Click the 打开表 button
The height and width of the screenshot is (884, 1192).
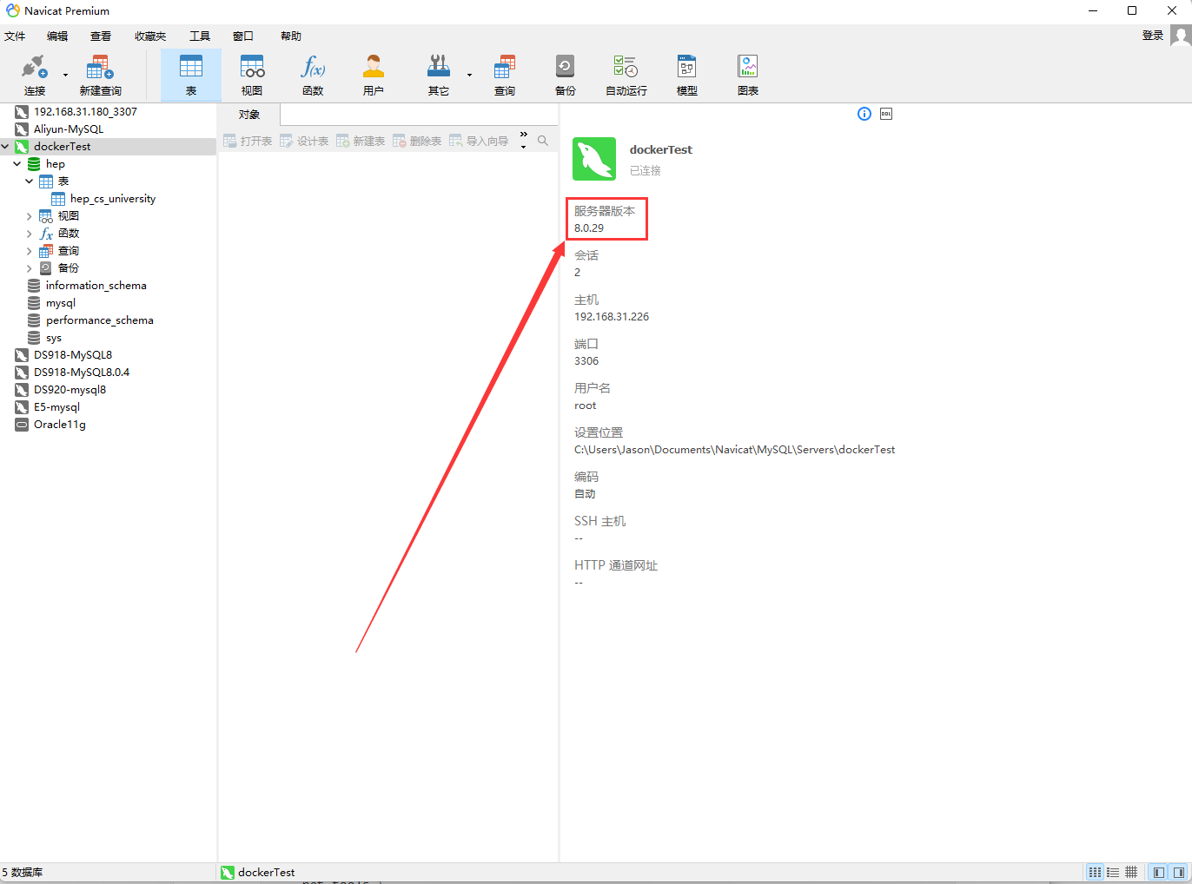[x=248, y=141]
